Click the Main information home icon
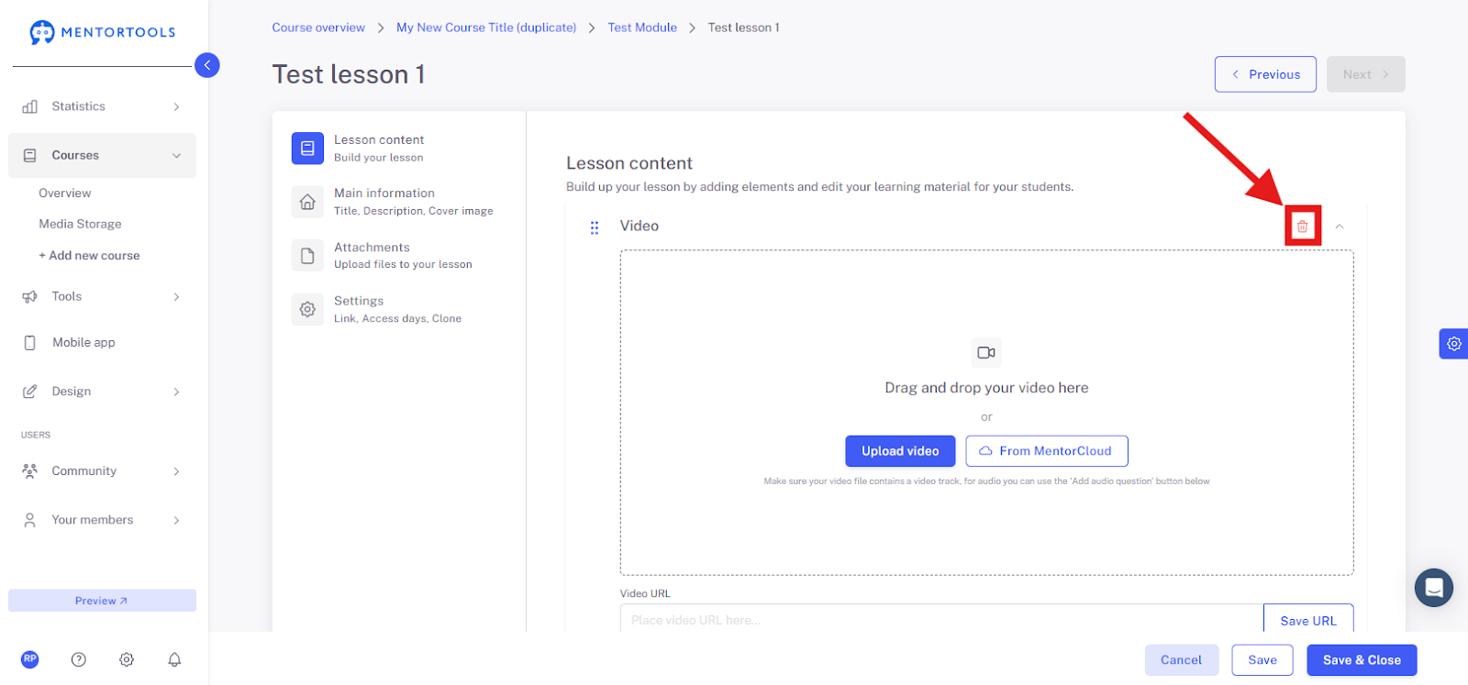Viewport: 1468px width, 685px height. pos(307,202)
